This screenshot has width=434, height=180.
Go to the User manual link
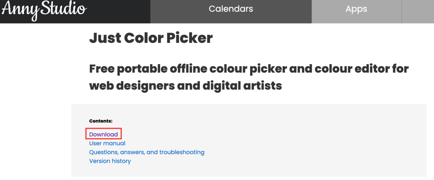(107, 143)
